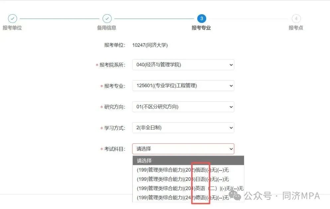The height and width of the screenshot is (209, 330).
Task: Choose the (203)日语 exam option
Action: (x=183, y=179)
